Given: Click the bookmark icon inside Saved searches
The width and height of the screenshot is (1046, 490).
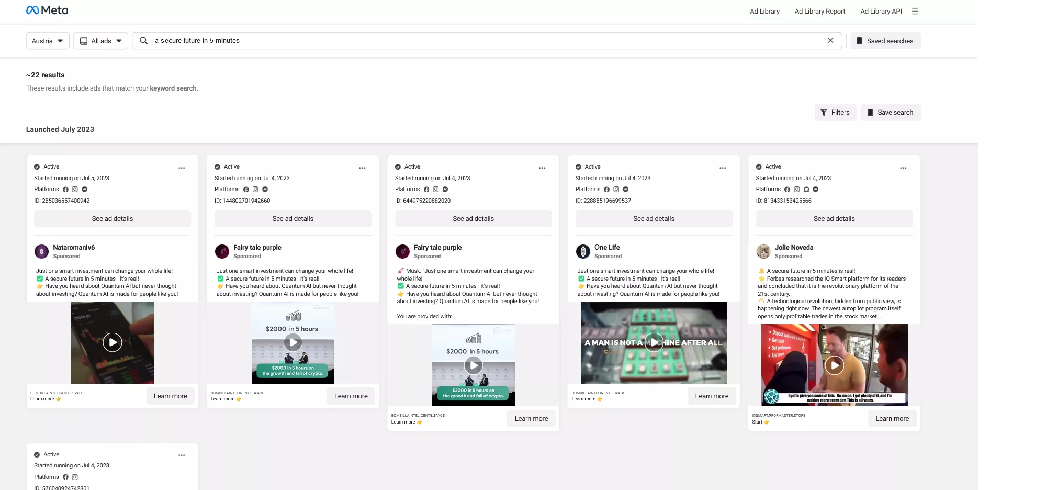Looking at the screenshot, I should pos(859,40).
